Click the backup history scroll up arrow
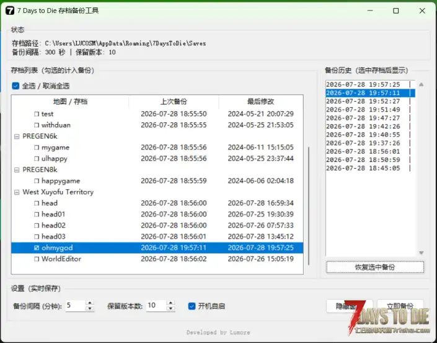 421,84
